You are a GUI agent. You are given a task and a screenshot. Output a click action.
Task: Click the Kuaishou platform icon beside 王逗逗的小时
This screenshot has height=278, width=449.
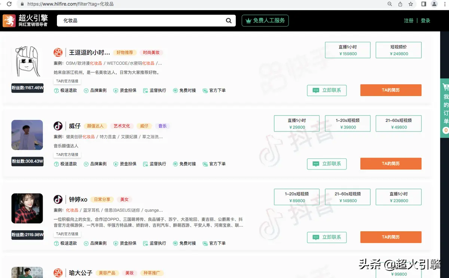click(x=58, y=52)
